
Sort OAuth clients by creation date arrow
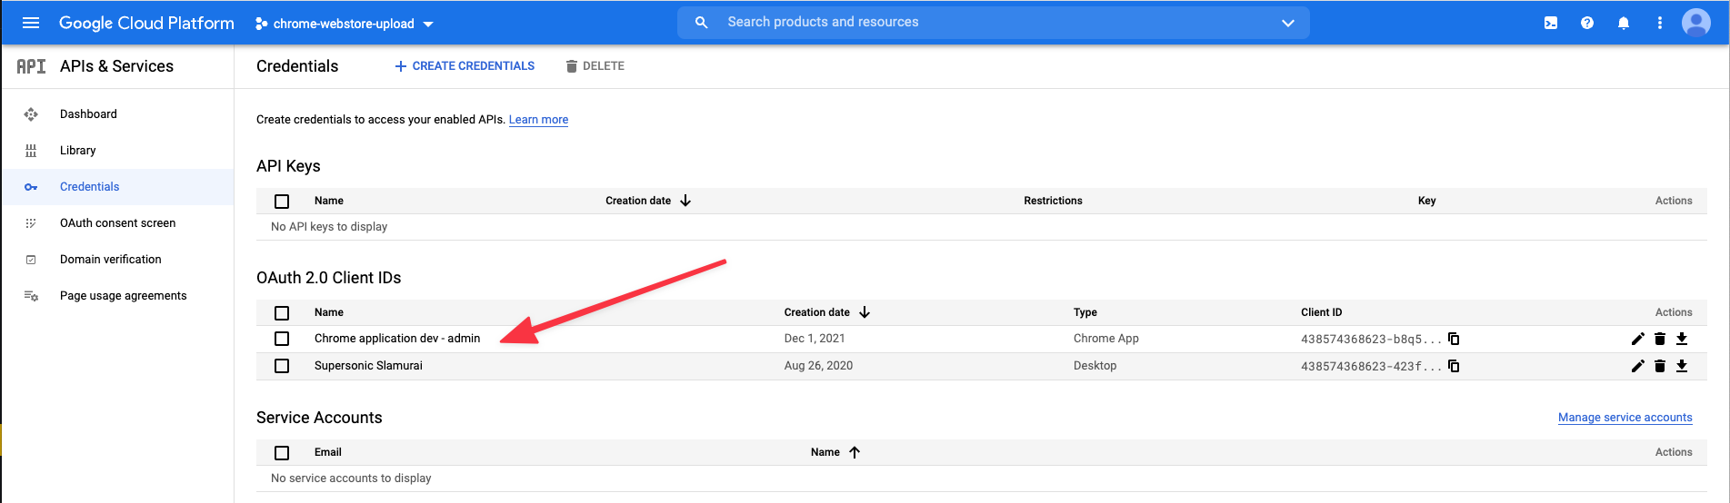(865, 312)
